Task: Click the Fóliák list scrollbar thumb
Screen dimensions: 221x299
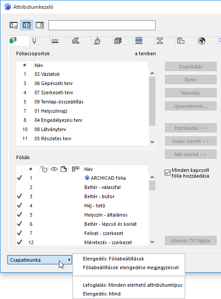Action: 152,185
